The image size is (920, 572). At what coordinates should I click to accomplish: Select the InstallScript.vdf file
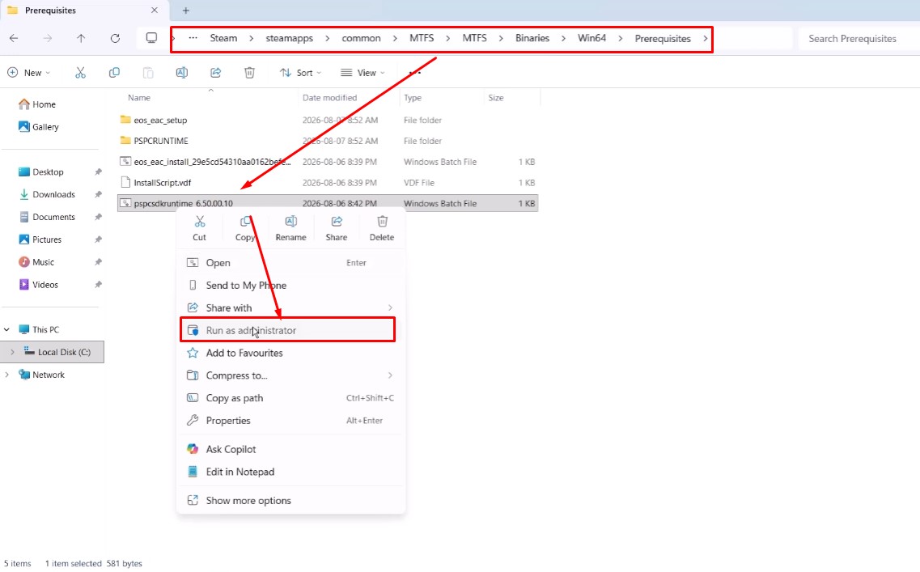tap(328, 183)
